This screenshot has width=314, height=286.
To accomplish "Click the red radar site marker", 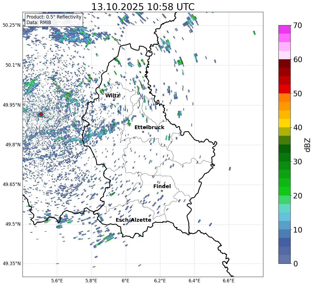I will pyautogui.click(x=41, y=114).
